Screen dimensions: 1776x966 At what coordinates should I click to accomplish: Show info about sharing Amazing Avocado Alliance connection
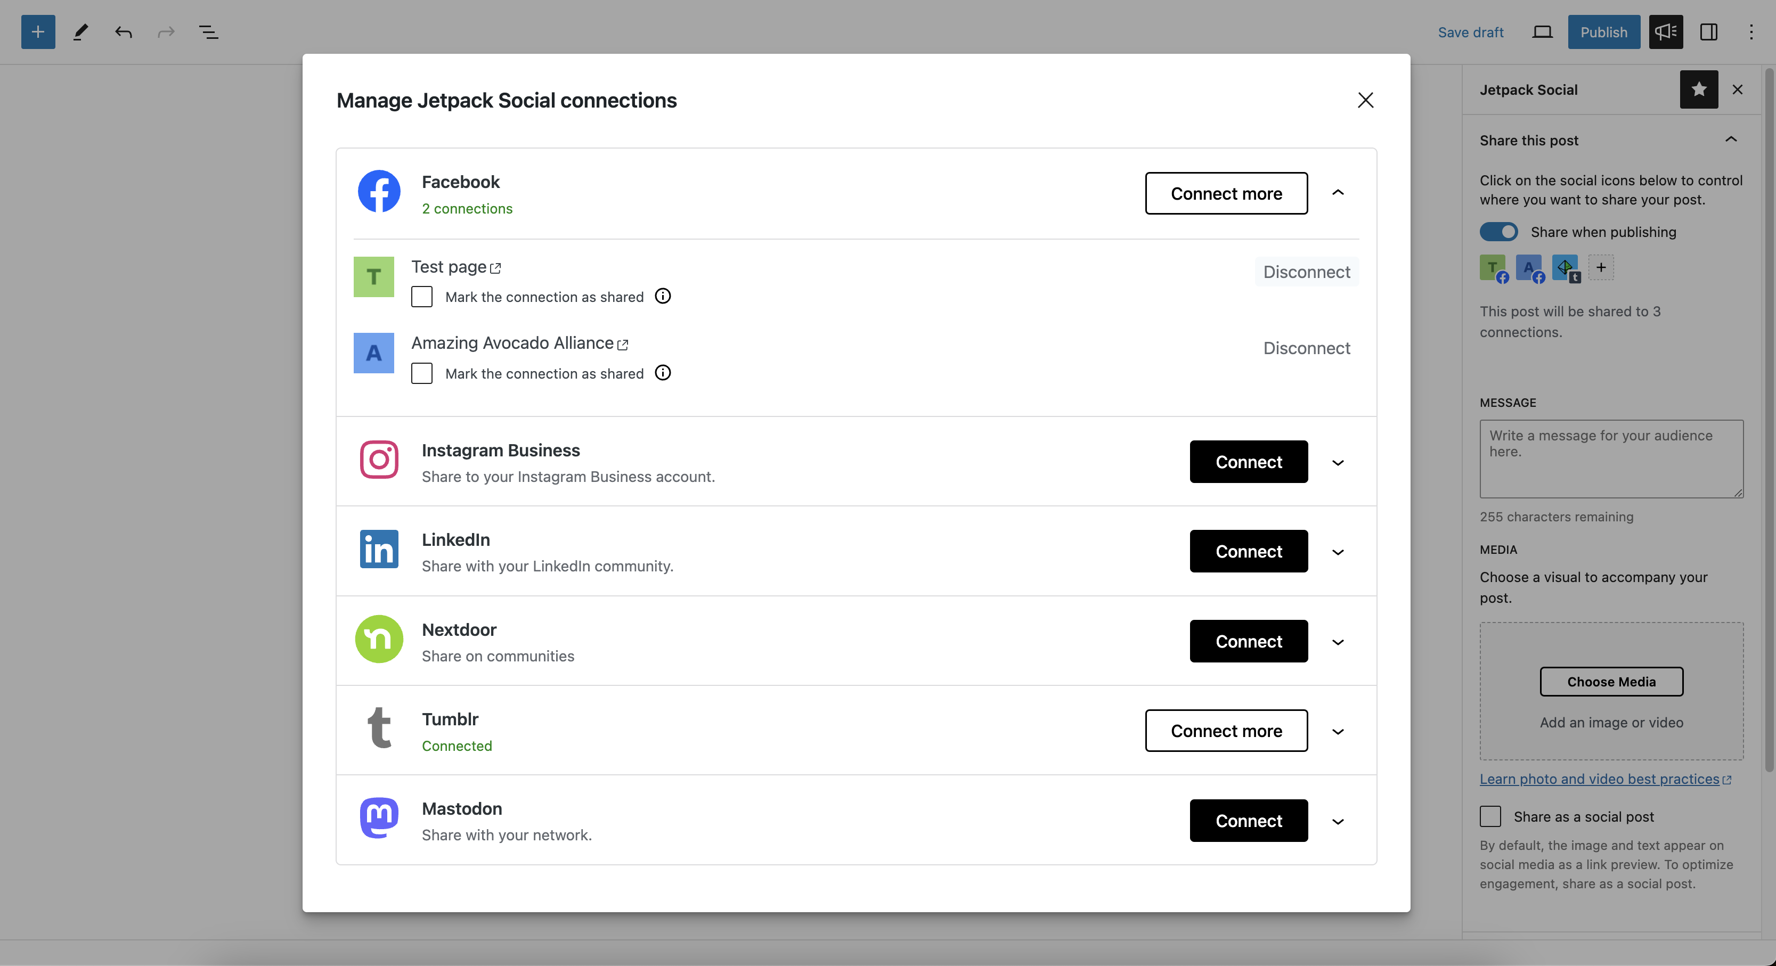point(663,373)
